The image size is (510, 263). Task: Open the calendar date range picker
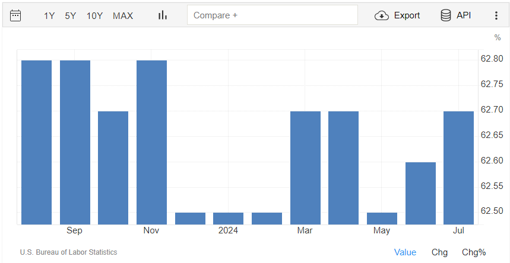(x=15, y=15)
